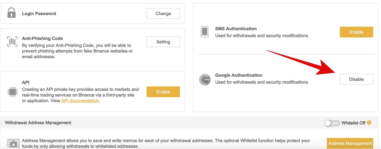Click the Whitelist info exclamation icon

pos(369,123)
